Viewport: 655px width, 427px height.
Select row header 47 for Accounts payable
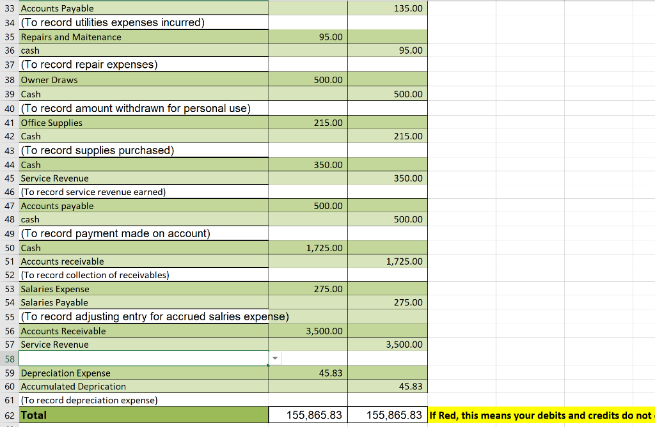(x=10, y=206)
